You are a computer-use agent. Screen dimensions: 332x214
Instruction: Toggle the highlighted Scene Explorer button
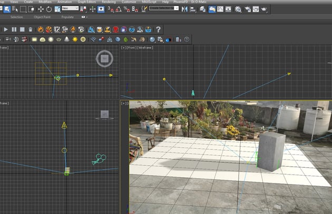tap(212, 9)
